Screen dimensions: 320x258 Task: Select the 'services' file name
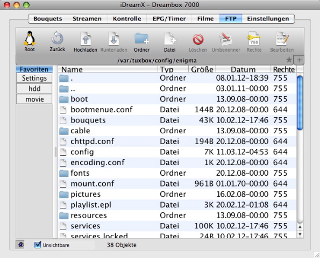86,226
